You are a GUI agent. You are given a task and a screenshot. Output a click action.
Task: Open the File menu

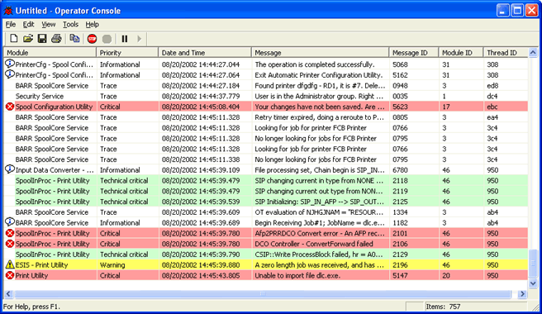(11, 24)
